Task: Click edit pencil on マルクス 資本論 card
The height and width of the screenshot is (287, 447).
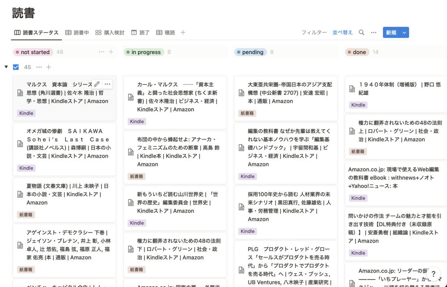Action: click(97, 84)
